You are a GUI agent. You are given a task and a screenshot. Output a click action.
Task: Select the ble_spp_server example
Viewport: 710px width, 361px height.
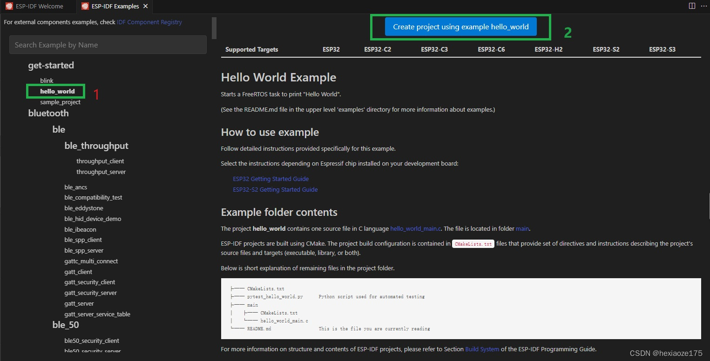click(x=84, y=250)
